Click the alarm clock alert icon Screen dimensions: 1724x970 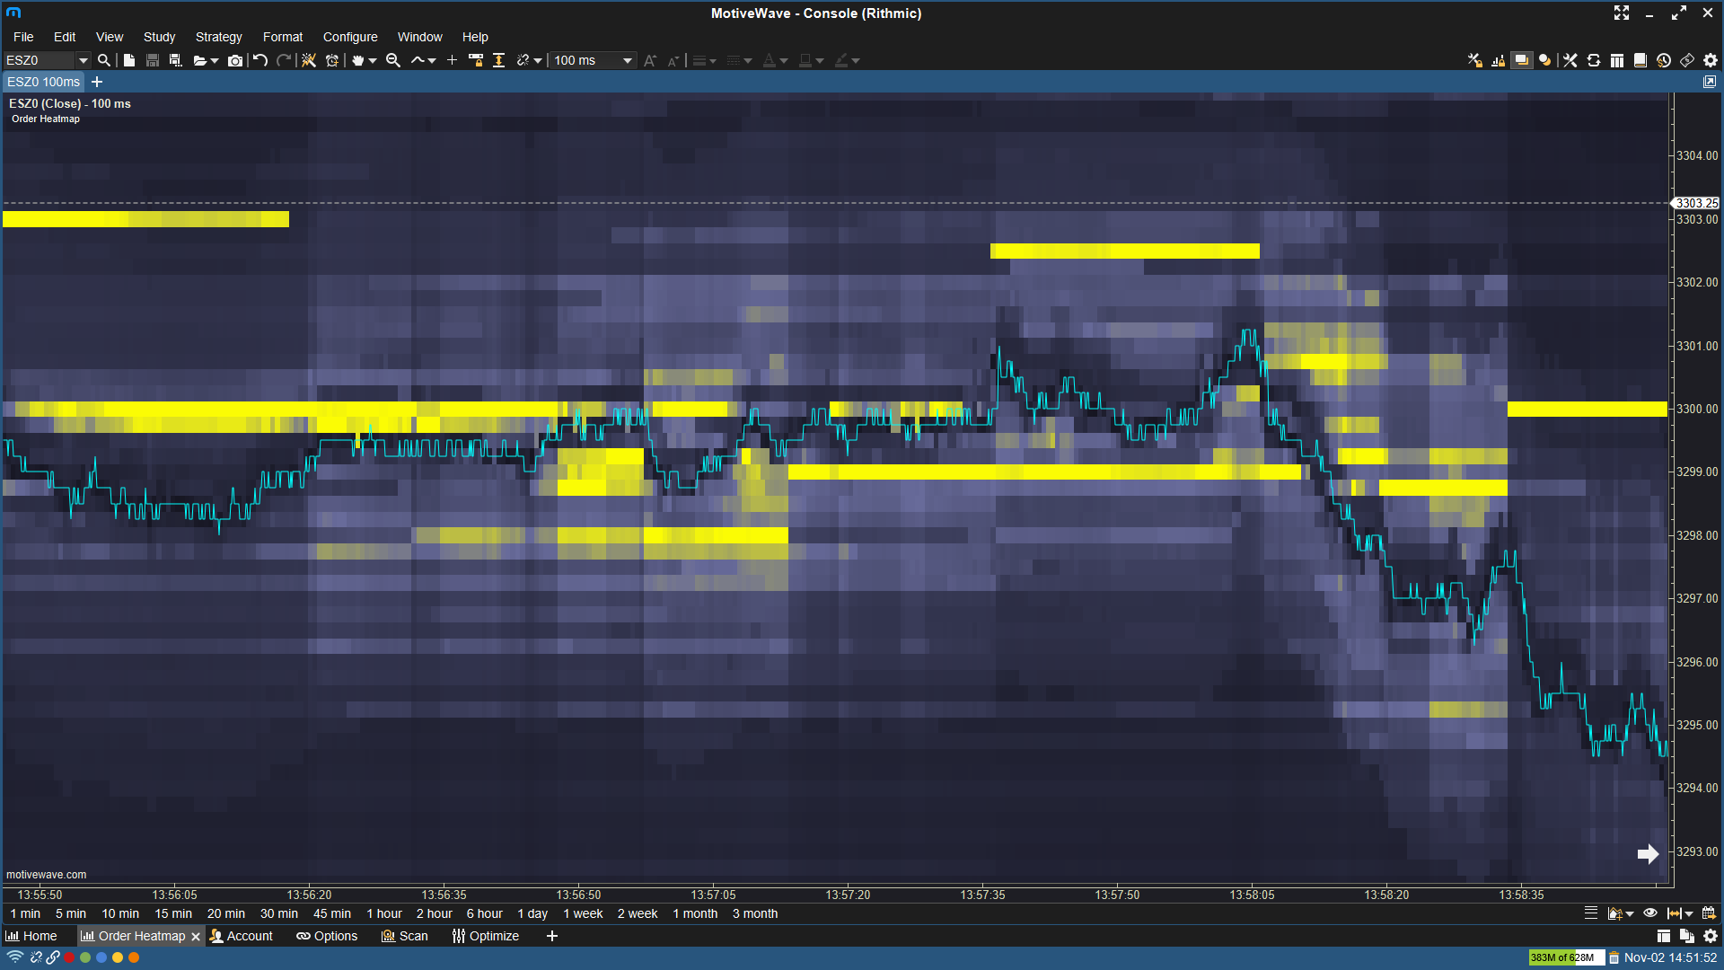point(332,60)
